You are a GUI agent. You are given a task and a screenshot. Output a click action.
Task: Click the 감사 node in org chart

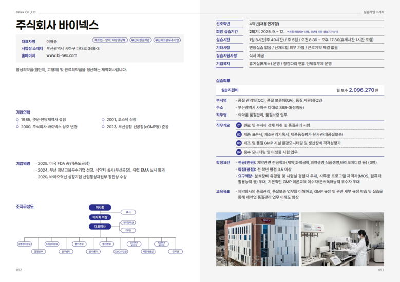(127, 212)
